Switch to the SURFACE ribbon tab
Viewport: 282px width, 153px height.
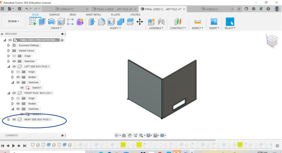tap(54, 15)
